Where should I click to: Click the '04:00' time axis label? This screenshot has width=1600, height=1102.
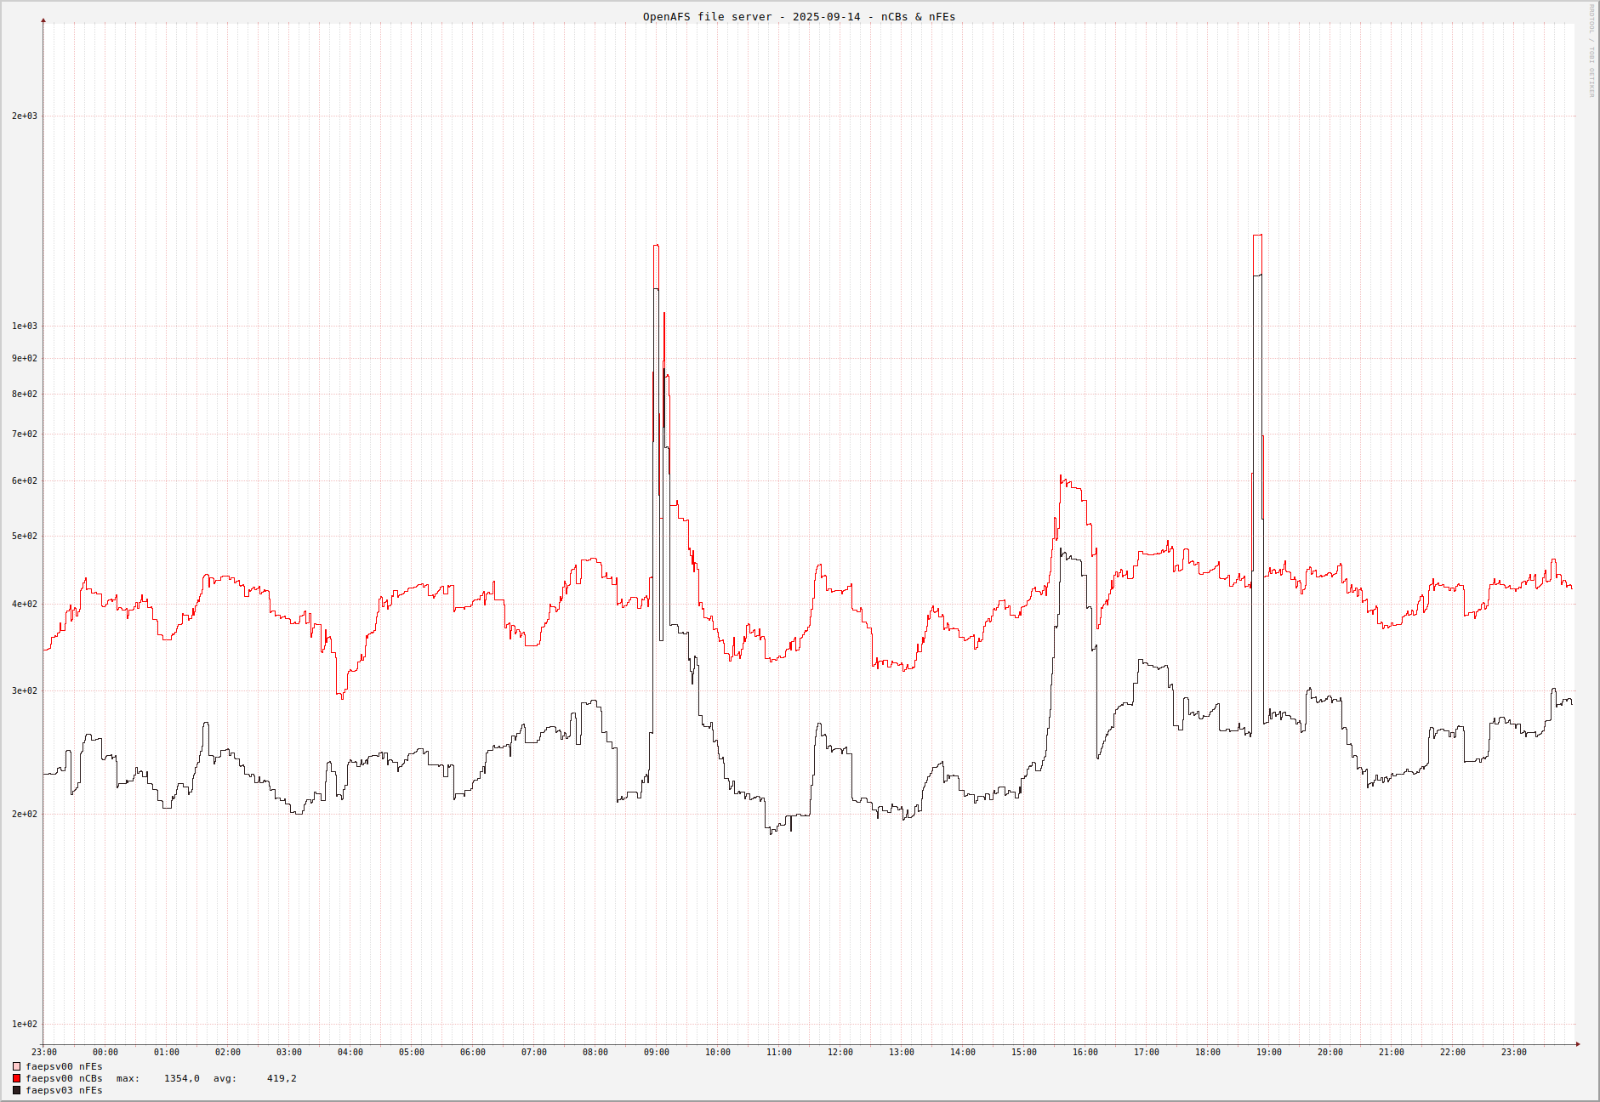(350, 1052)
